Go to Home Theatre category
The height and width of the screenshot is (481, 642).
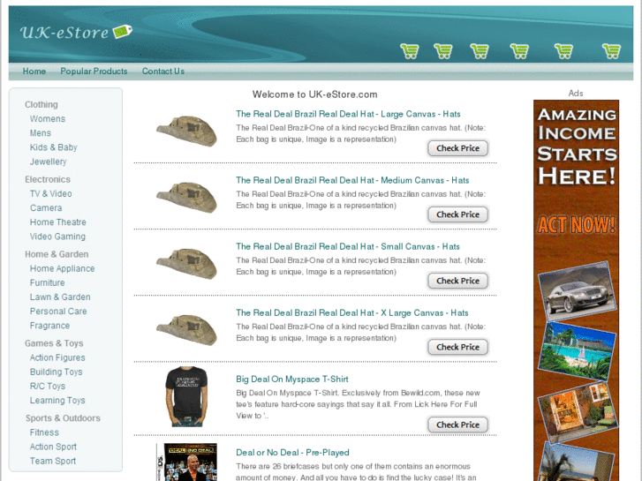click(58, 222)
